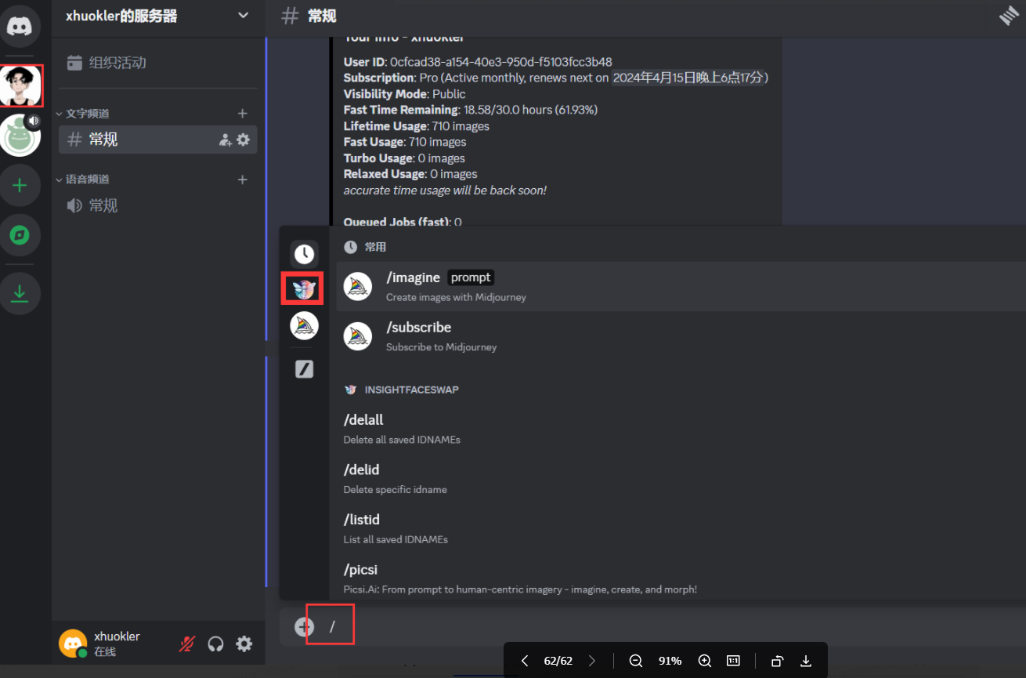Click the 常规 channel title in header
This screenshot has width=1026, height=678.
(x=322, y=16)
